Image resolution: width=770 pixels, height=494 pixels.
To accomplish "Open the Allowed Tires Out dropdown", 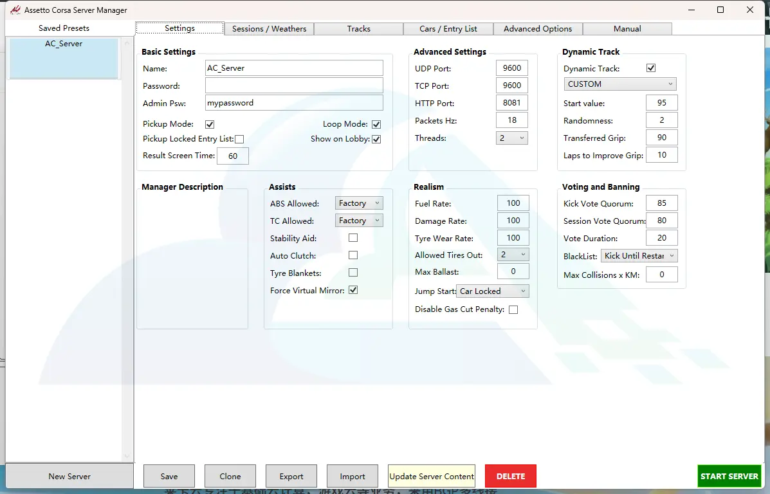I will (x=513, y=254).
